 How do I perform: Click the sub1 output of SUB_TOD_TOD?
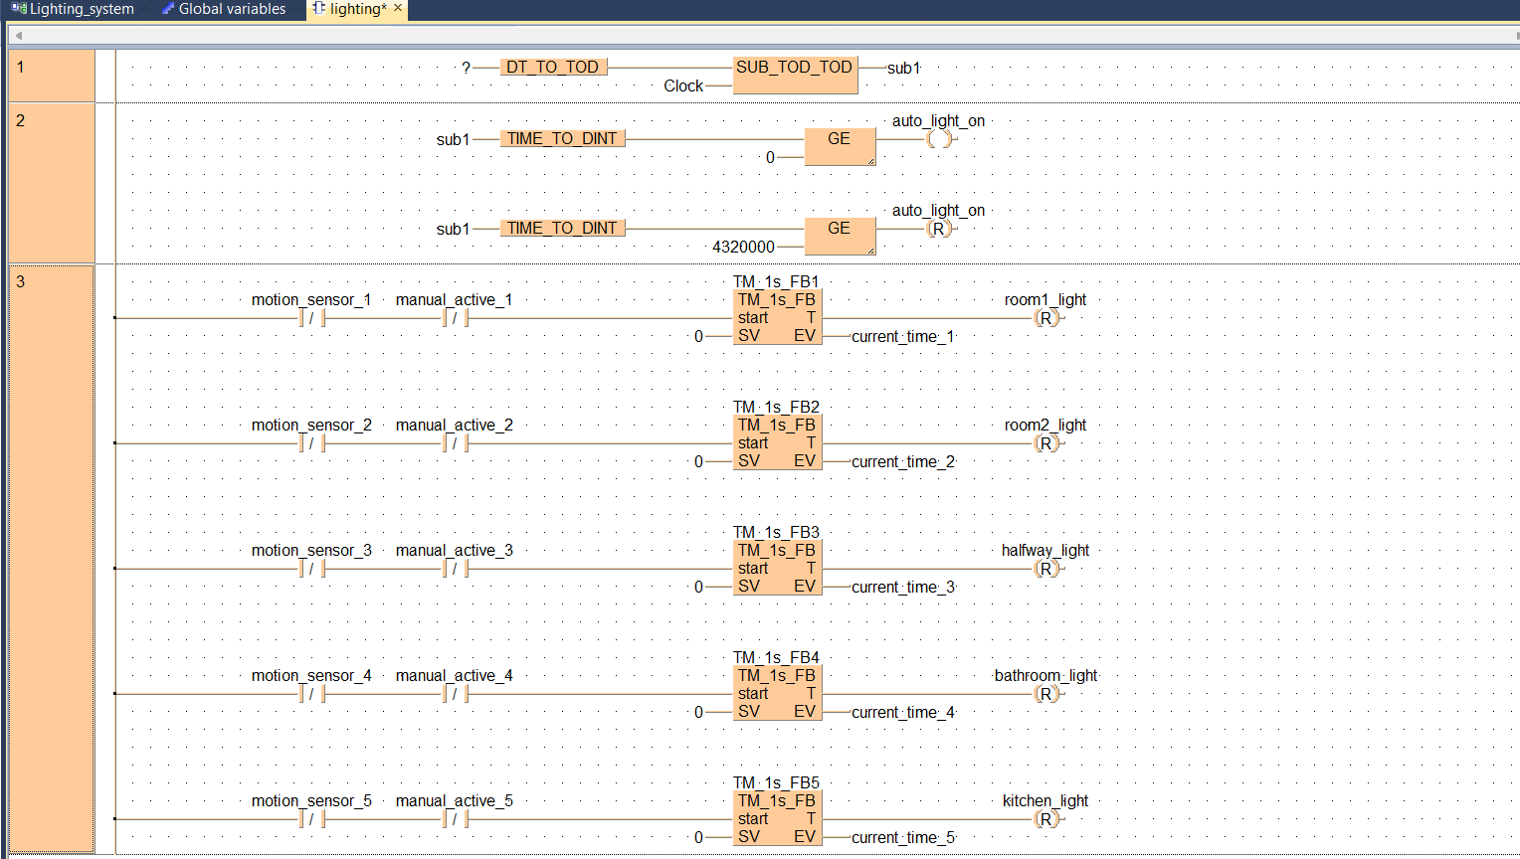(x=903, y=69)
